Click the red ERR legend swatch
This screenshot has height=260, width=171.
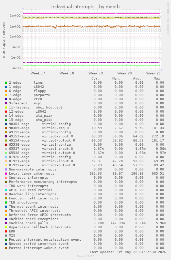click(x=6, y=231)
